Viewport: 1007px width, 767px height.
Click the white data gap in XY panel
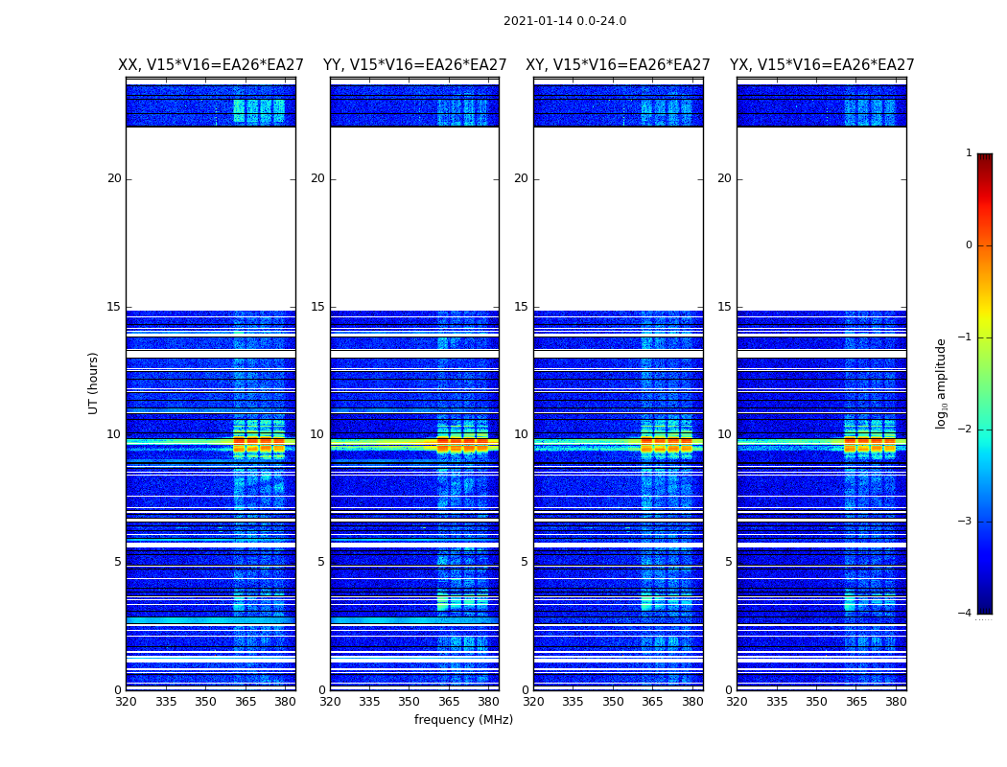pyautogui.click(x=619, y=219)
